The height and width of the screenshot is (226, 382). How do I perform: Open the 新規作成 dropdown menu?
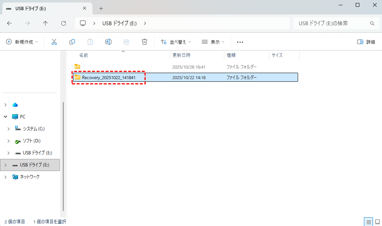pos(22,42)
